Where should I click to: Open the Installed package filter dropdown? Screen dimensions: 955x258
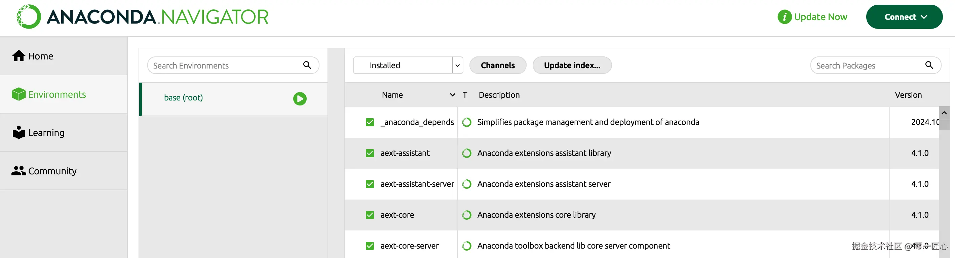click(457, 66)
